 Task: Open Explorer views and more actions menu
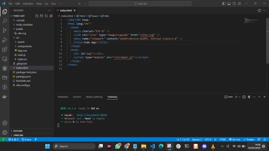49,10
